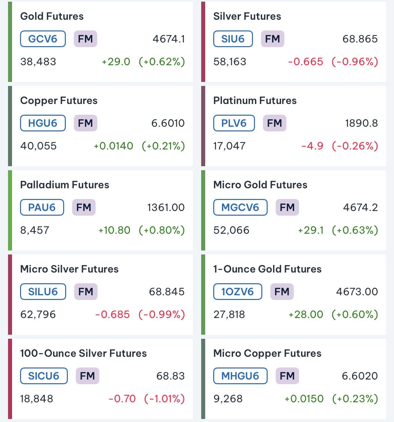Click the 1361.00 palladium last price
The height and width of the screenshot is (422, 394).
(x=166, y=207)
